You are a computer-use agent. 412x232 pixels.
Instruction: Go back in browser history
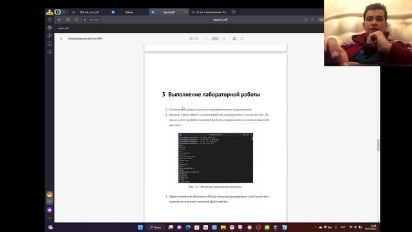pyautogui.click(x=59, y=20)
